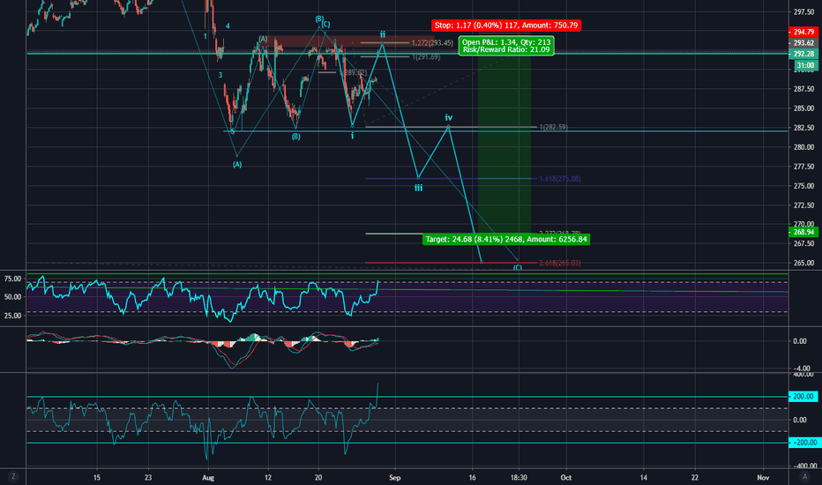The image size is (822, 485).
Task: Click the green 292.28 price label
Action: pyautogui.click(x=803, y=54)
